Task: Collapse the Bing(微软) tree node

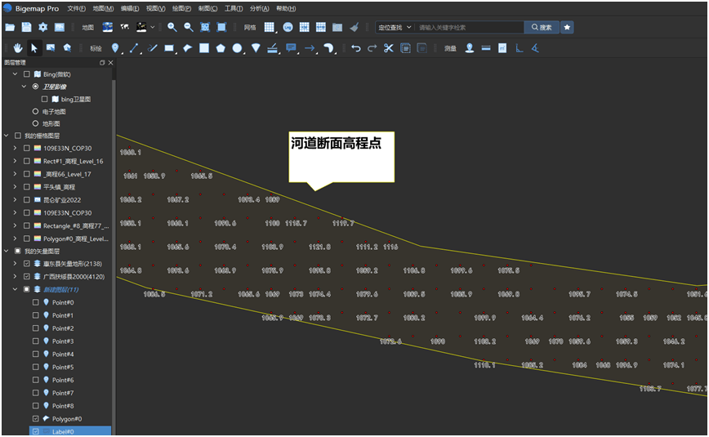Action: click(16, 74)
